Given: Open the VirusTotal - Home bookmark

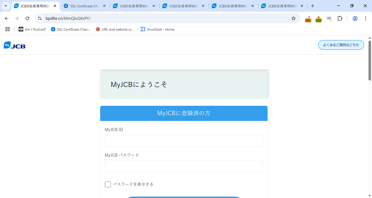Looking at the screenshot, I should coord(157,29).
